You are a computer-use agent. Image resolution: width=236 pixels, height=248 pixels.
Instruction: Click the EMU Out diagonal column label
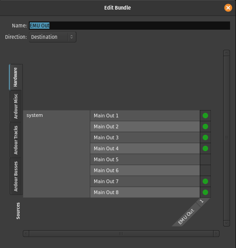coord(186,216)
